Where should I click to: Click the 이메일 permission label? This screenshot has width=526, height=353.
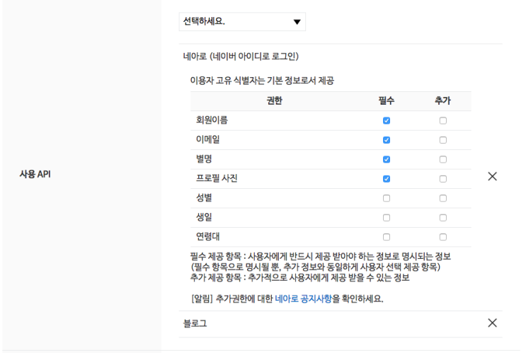[208, 139]
